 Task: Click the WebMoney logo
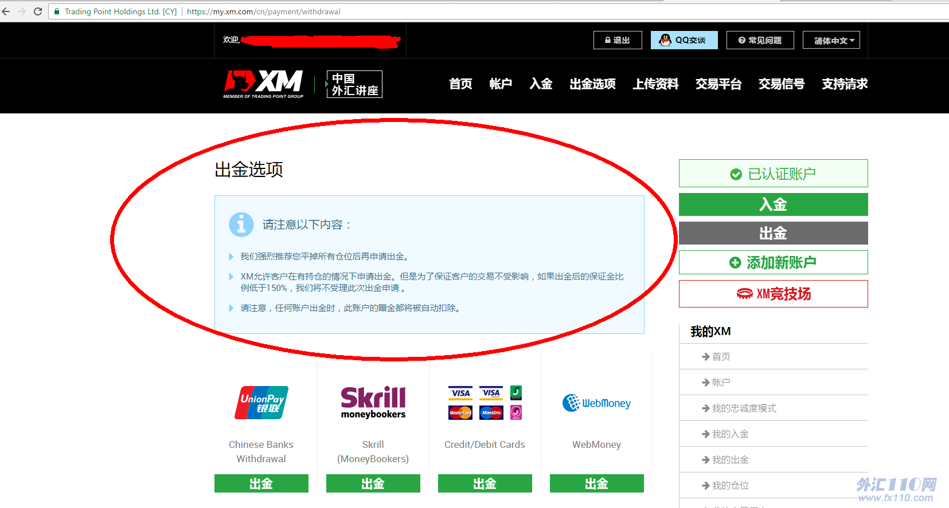(597, 403)
